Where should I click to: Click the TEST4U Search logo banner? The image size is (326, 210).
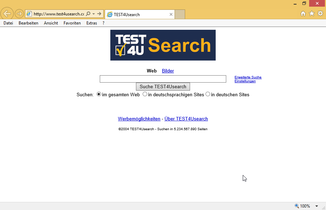pyautogui.click(x=163, y=45)
